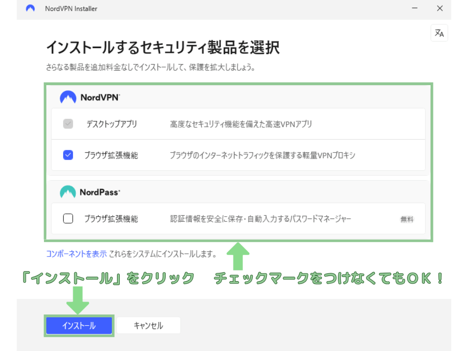
Task: Close the NordVPN Installer window
Action: pyautogui.click(x=439, y=8)
